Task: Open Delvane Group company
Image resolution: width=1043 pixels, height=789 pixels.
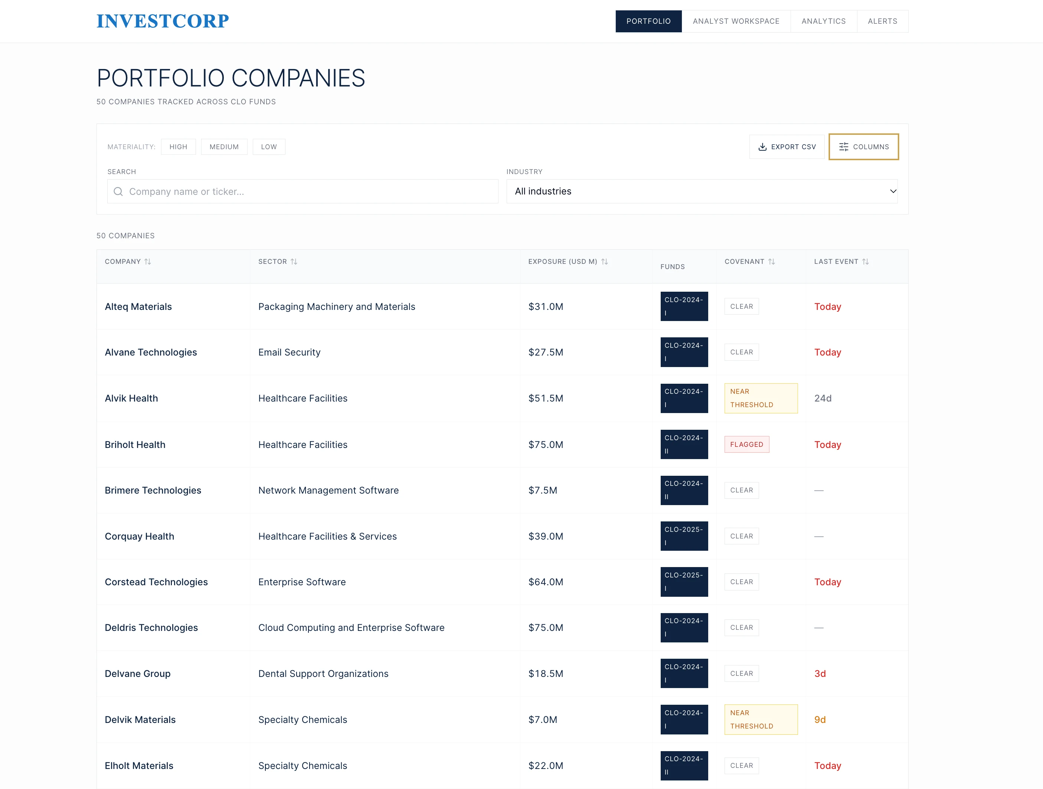Action: [138, 674]
